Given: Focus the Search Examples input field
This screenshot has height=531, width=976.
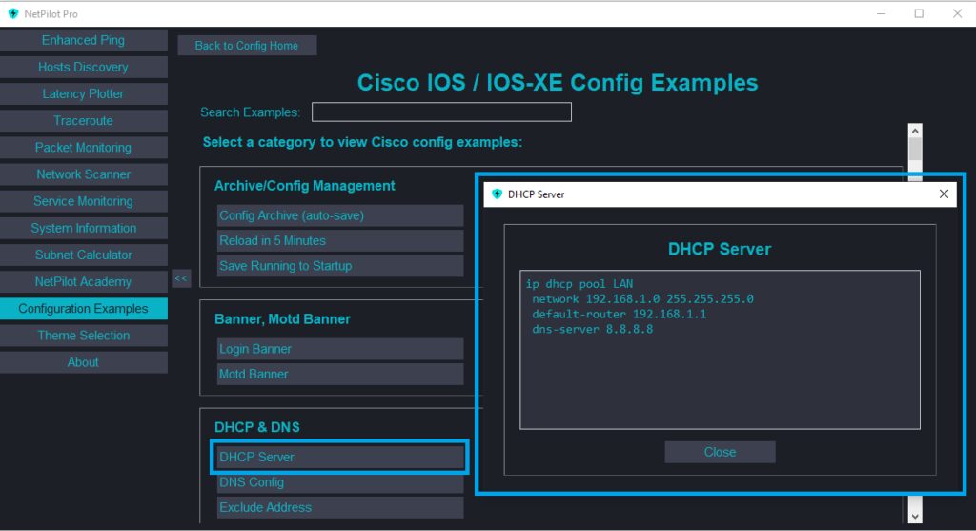Looking at the screenshot, I should click(441, 112).
